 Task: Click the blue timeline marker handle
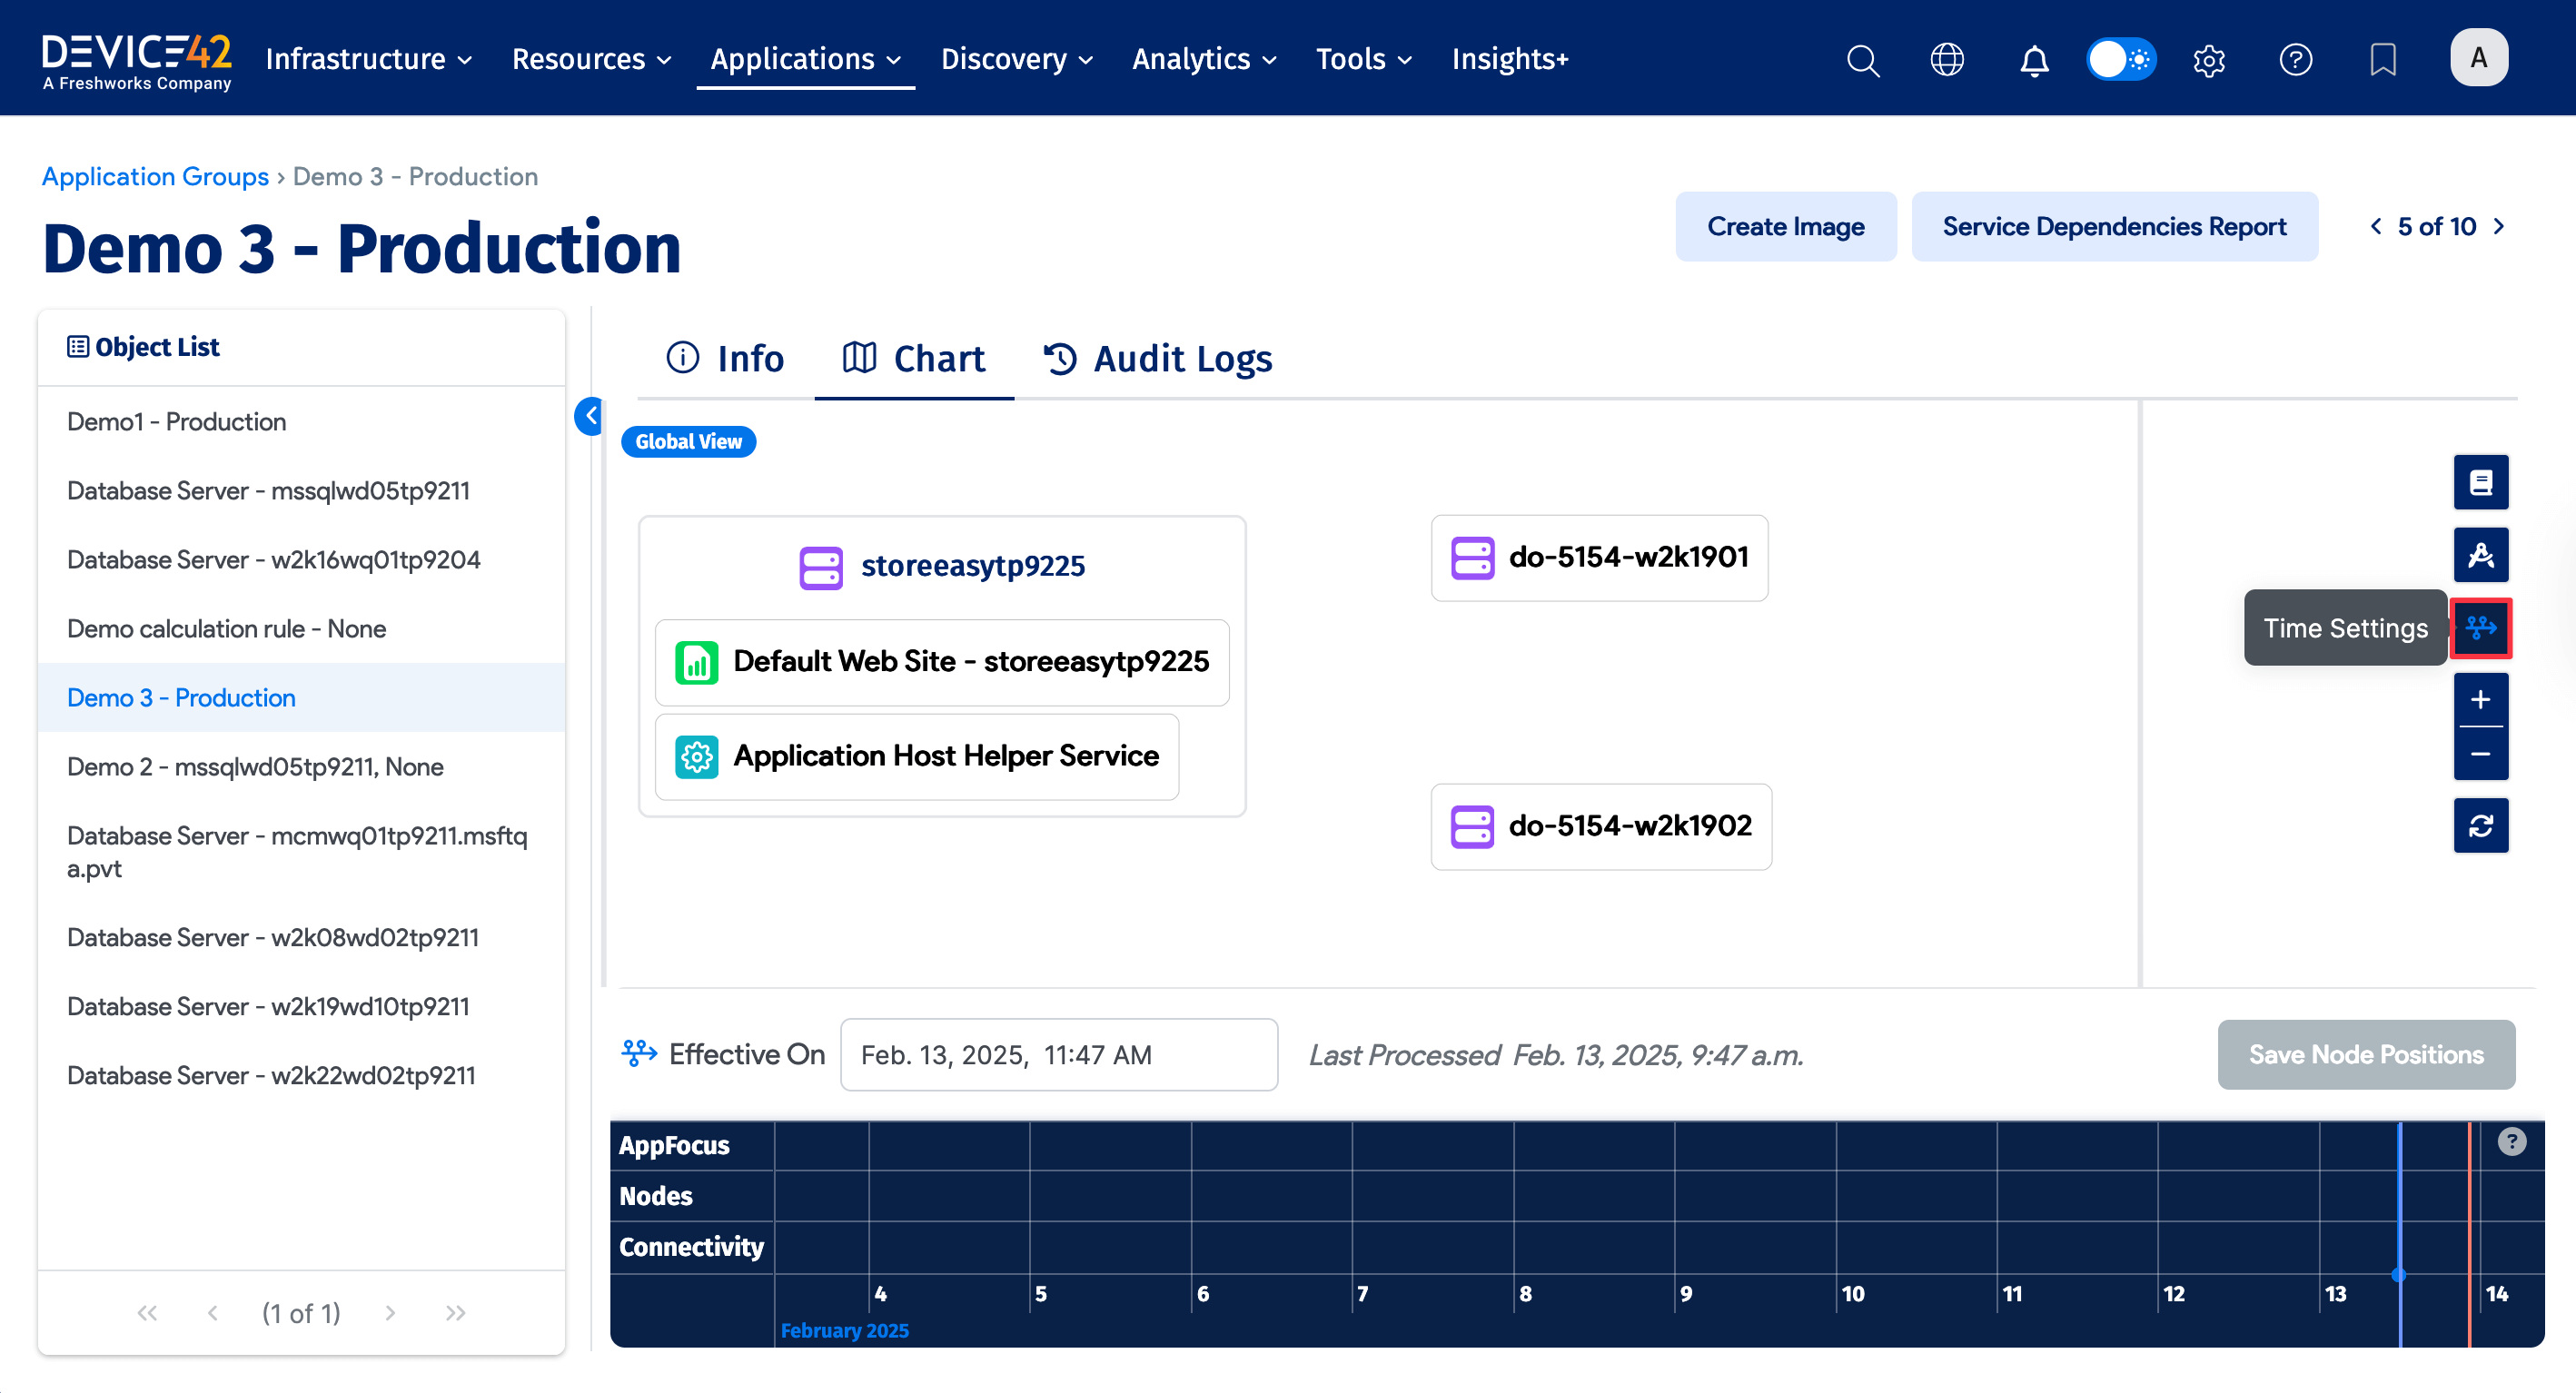[x=2398, y=1275]
